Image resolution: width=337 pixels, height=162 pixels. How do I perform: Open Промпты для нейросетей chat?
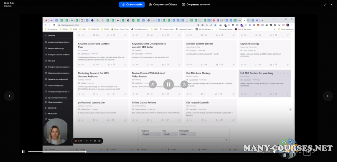pyautogui.click(x=58, y=79)
